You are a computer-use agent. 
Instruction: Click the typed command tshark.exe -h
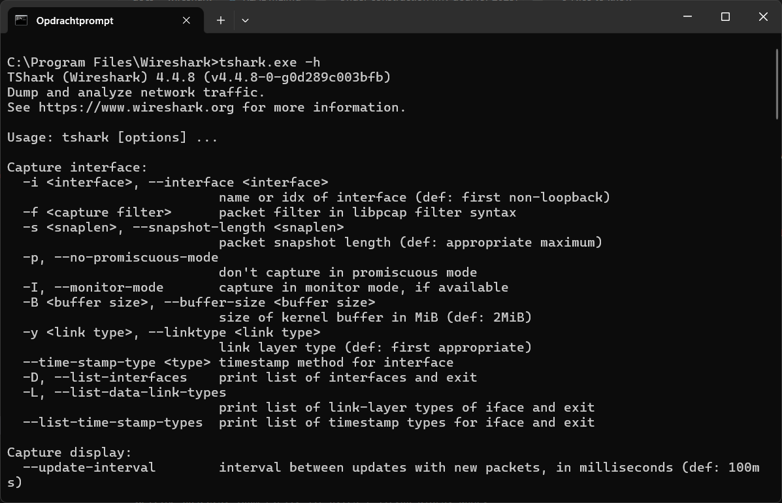tap(270, 63)
